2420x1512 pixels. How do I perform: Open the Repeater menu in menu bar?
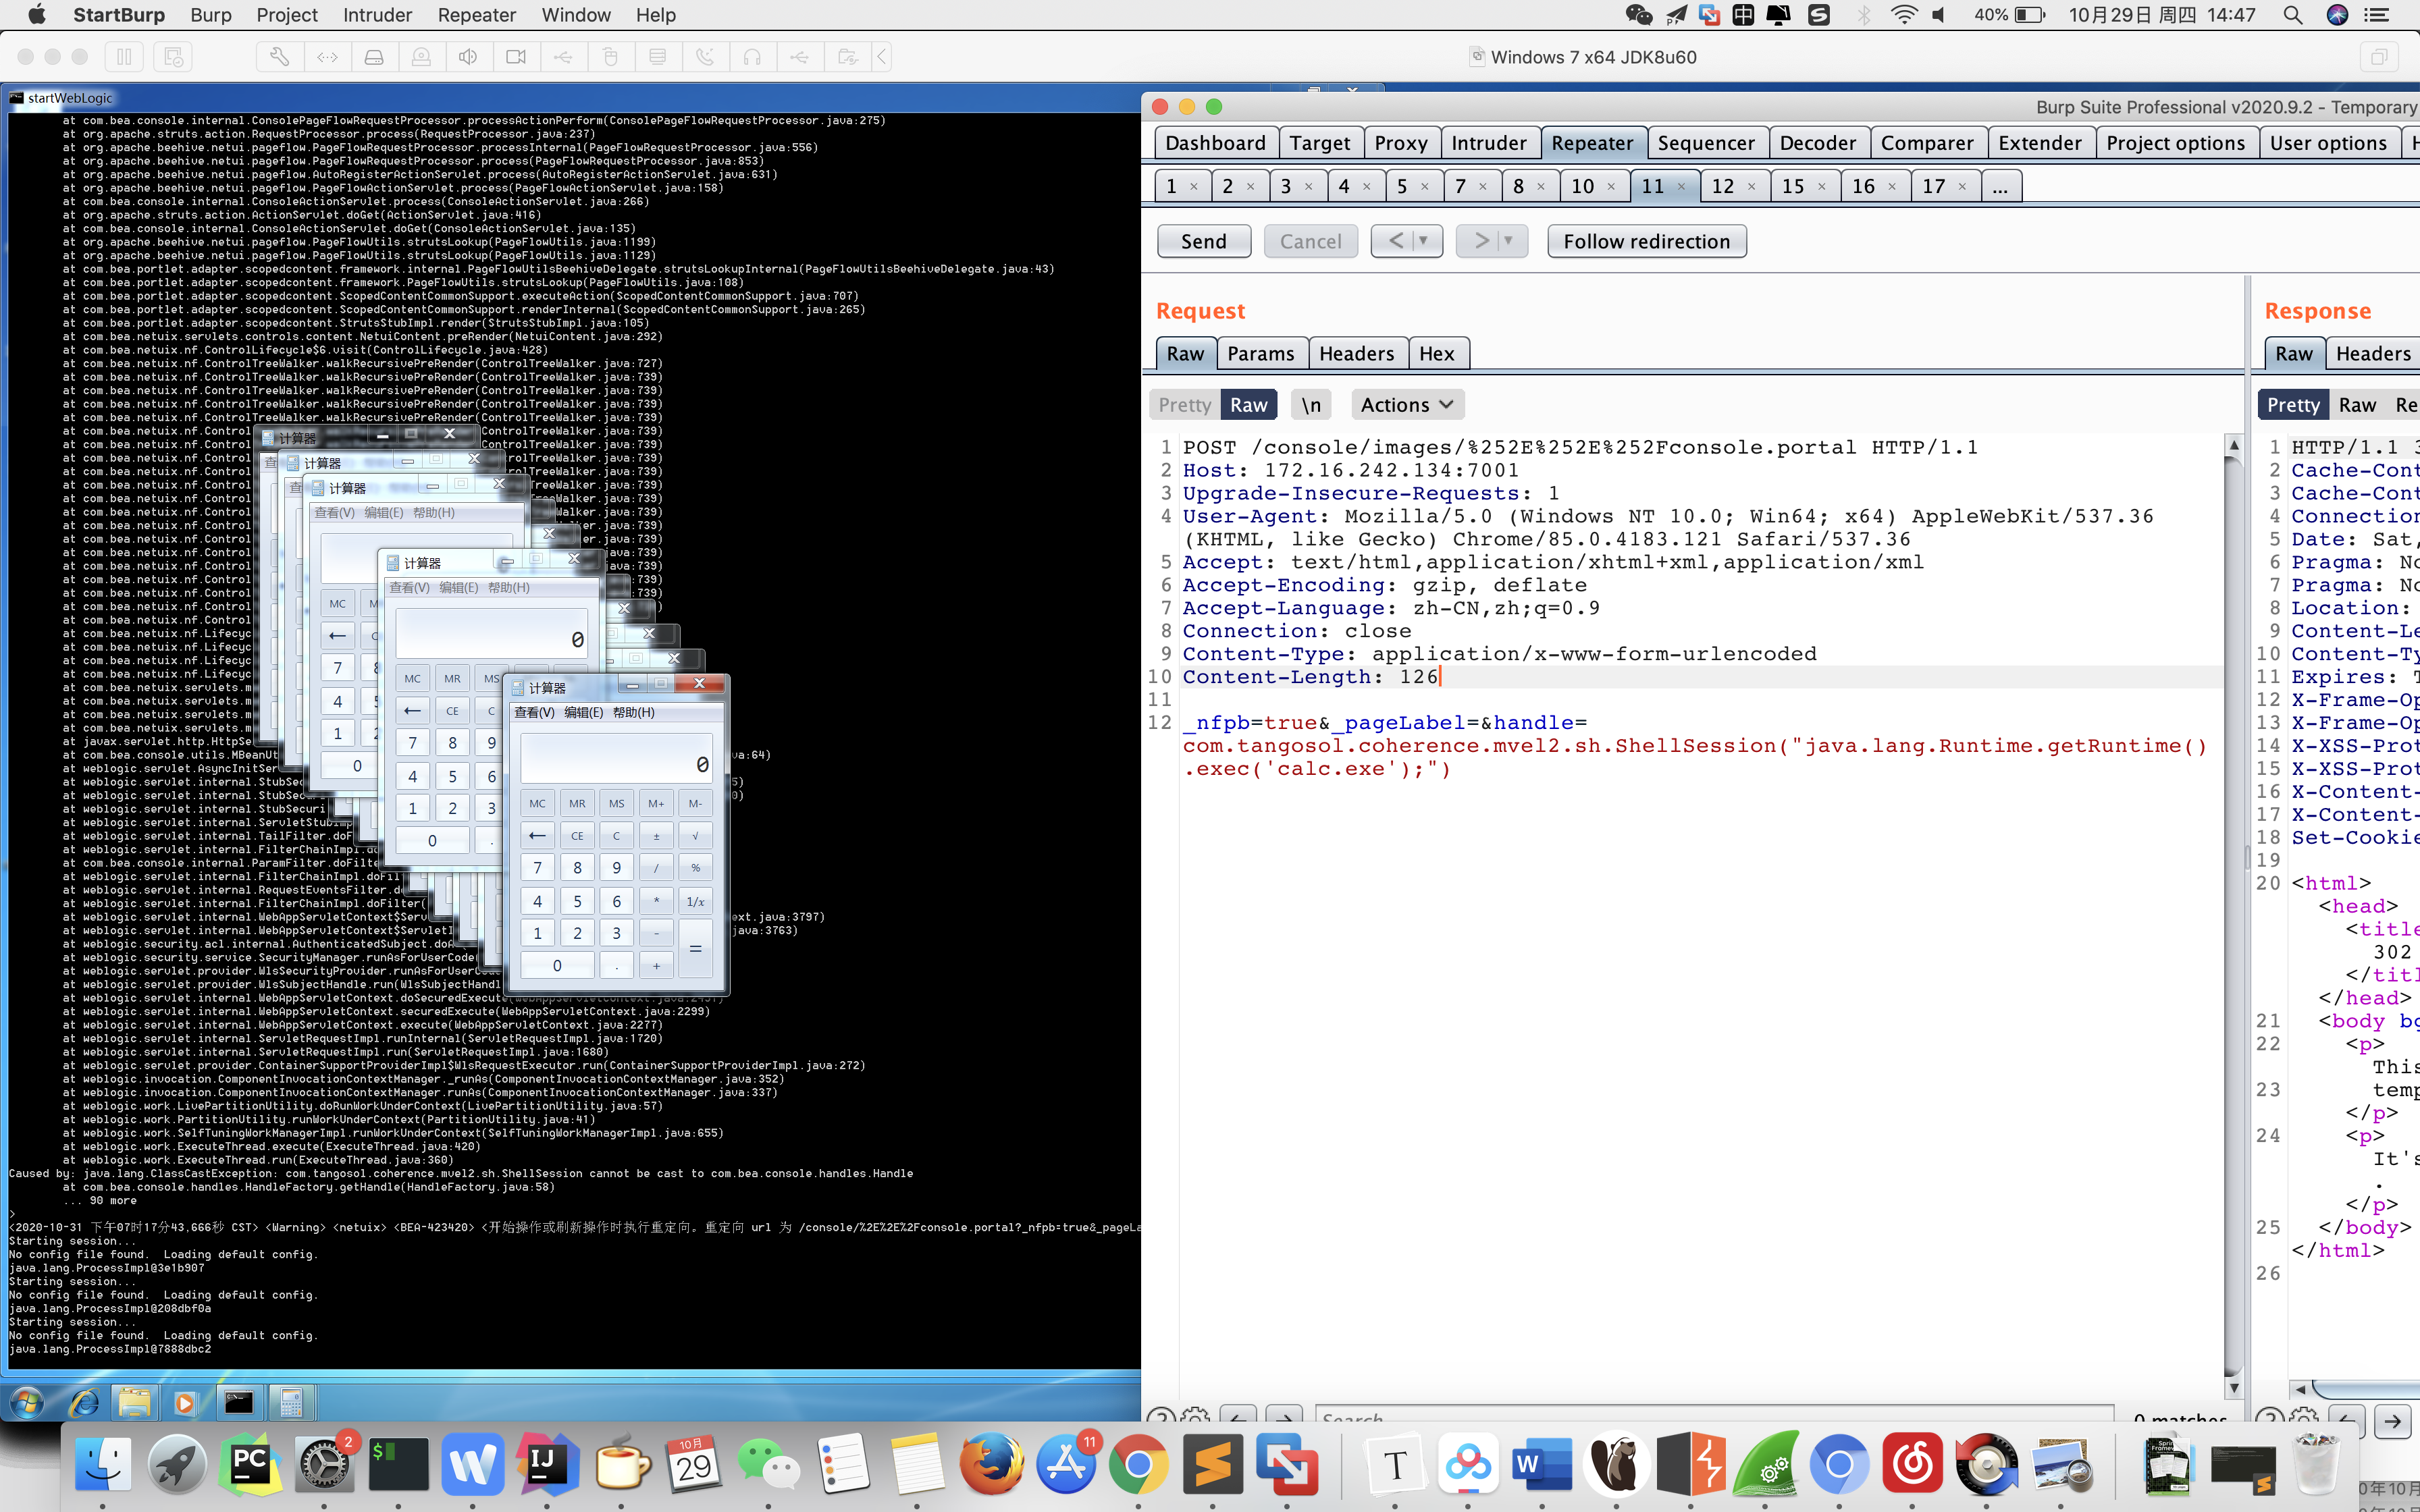pyautogui.click(x=476, y=15)
